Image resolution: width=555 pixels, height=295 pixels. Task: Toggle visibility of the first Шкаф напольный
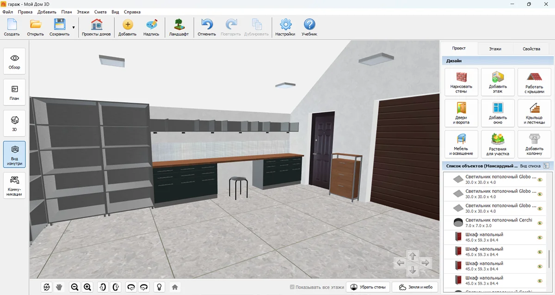(x=539, y=238)
